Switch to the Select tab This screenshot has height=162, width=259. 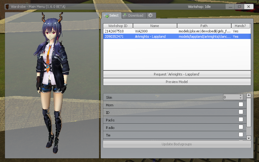(112, 15)
